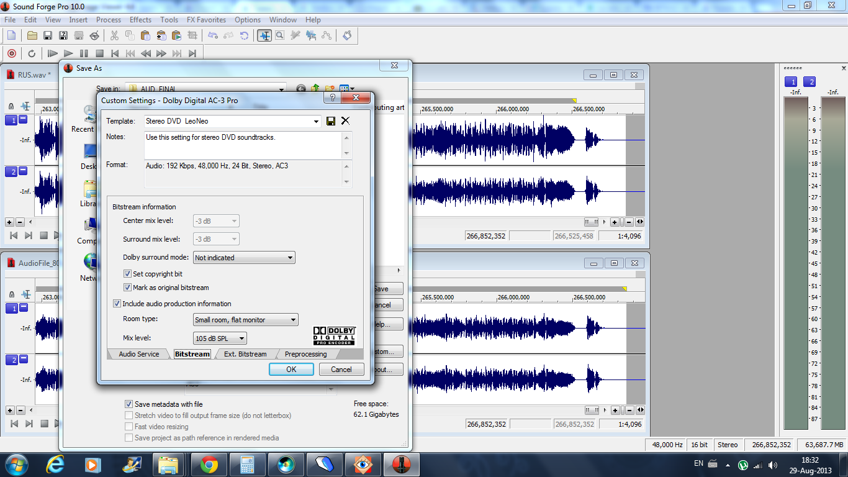Open the View Menu dropdown in Save As
This screenshot has height=477, width=848.
point(346,89)
